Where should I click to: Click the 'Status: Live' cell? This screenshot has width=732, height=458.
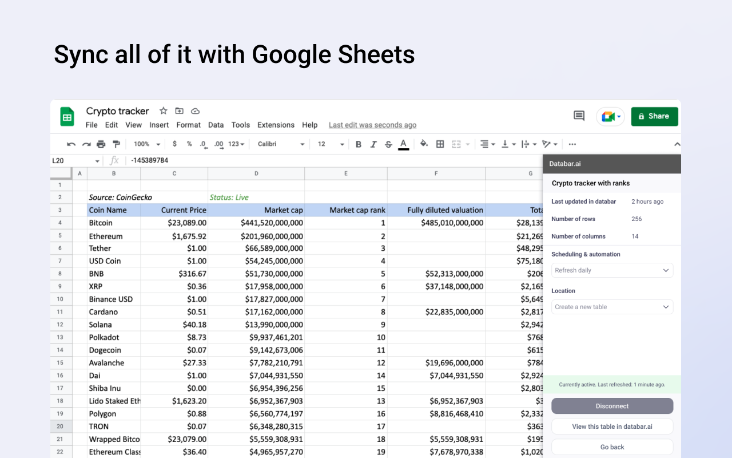coord(256,197)
